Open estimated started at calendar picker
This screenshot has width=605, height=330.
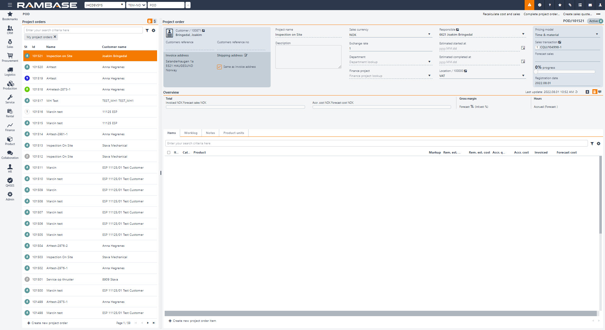tap(523, 48)
